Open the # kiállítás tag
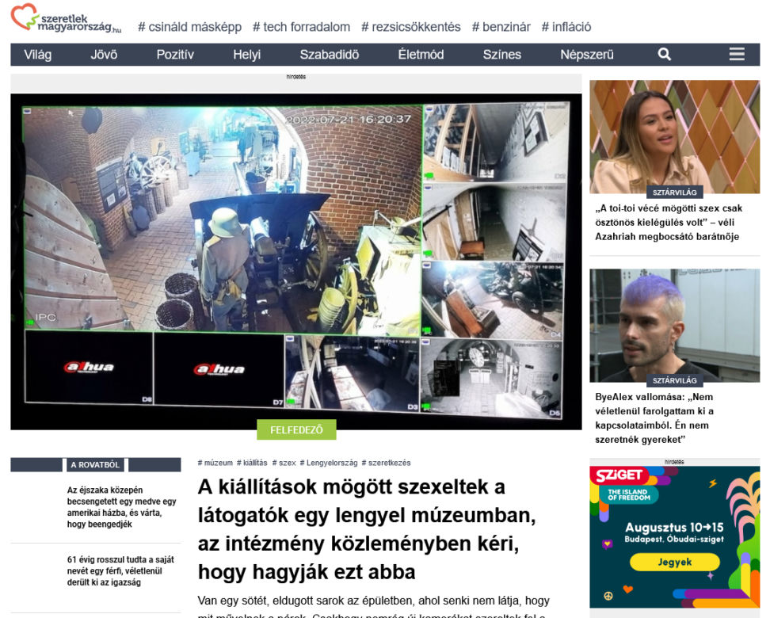 click(x=252, y=463)
